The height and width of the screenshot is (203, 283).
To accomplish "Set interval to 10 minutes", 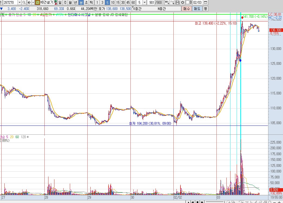I will tap(113, 2).
